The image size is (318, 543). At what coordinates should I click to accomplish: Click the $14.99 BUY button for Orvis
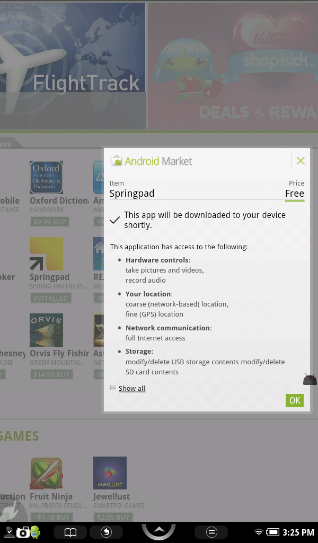tap(50, 374)
